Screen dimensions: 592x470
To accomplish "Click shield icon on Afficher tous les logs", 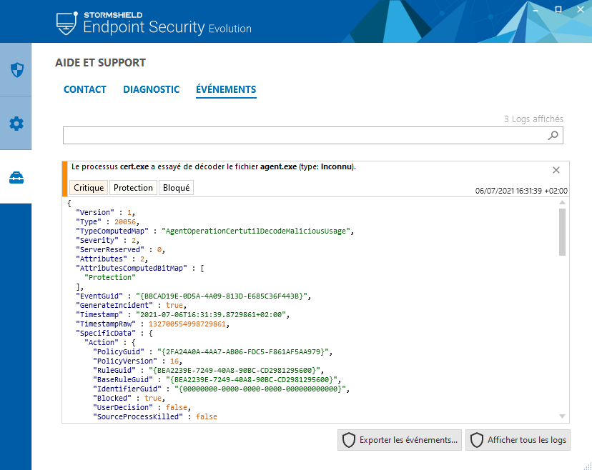I will (477, 440).
